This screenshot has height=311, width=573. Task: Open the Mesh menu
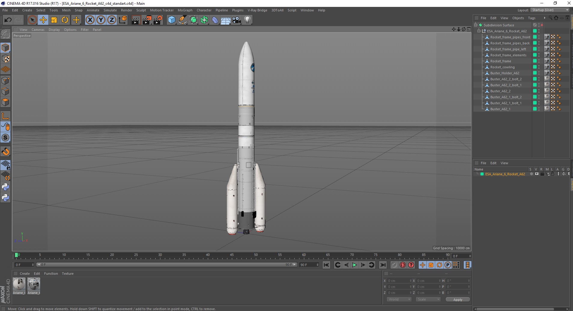66,10
